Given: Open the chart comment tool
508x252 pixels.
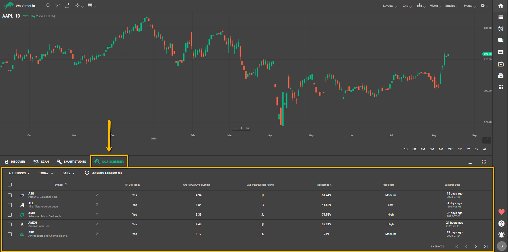Looking at the screenshot, I should tap(90, 5).
